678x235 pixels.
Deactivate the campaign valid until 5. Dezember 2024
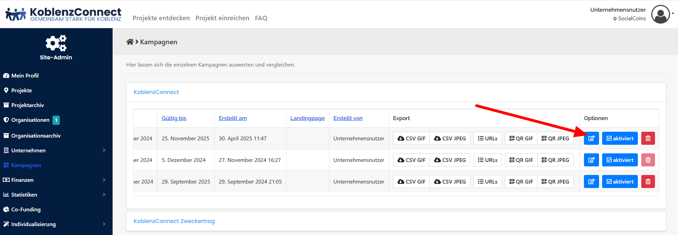[x=620, y=160]
